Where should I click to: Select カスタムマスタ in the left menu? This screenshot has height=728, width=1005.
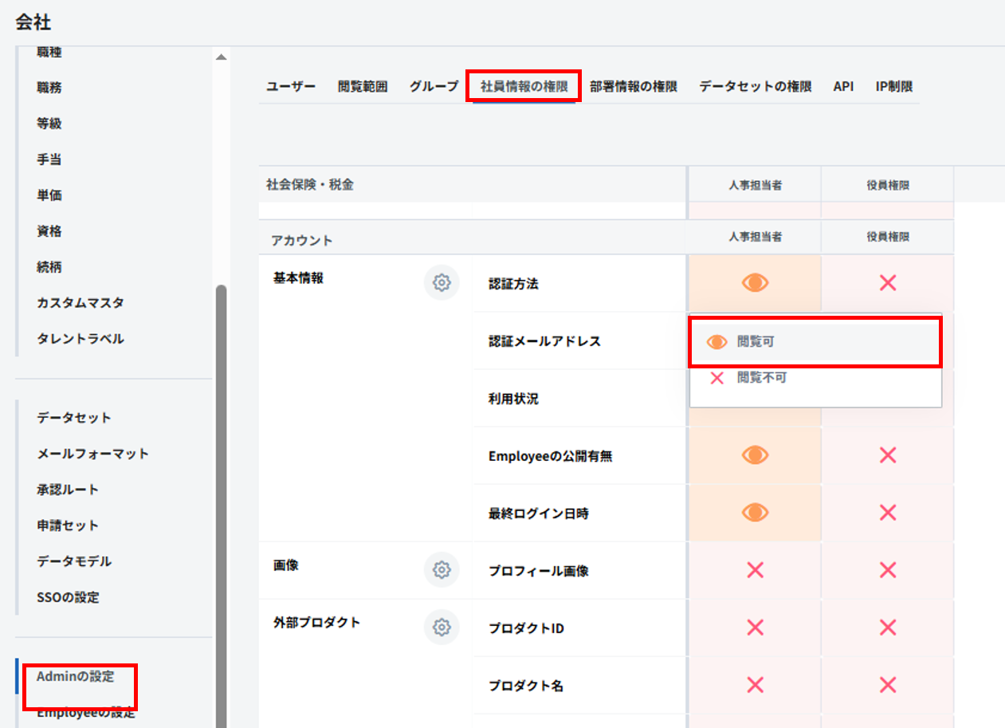[80, 303]
